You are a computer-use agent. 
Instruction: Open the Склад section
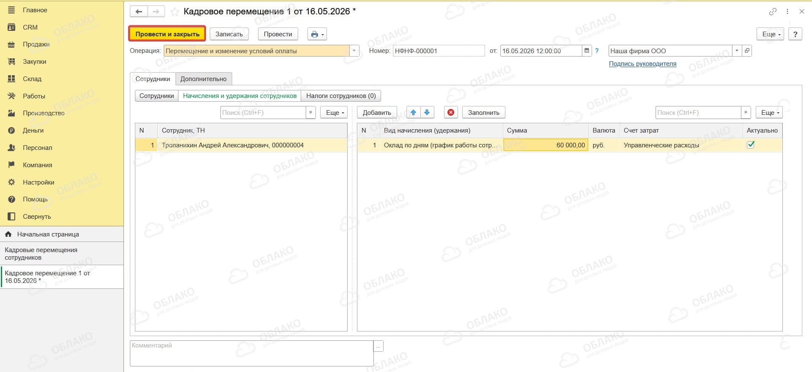point(32,79)
